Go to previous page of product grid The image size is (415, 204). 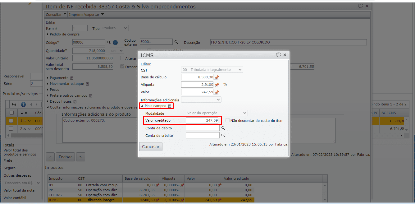tap(37, 104)
